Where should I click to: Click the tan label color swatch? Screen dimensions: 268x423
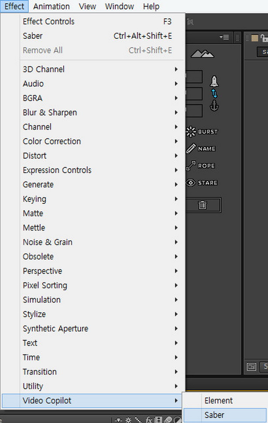[255, 38]
